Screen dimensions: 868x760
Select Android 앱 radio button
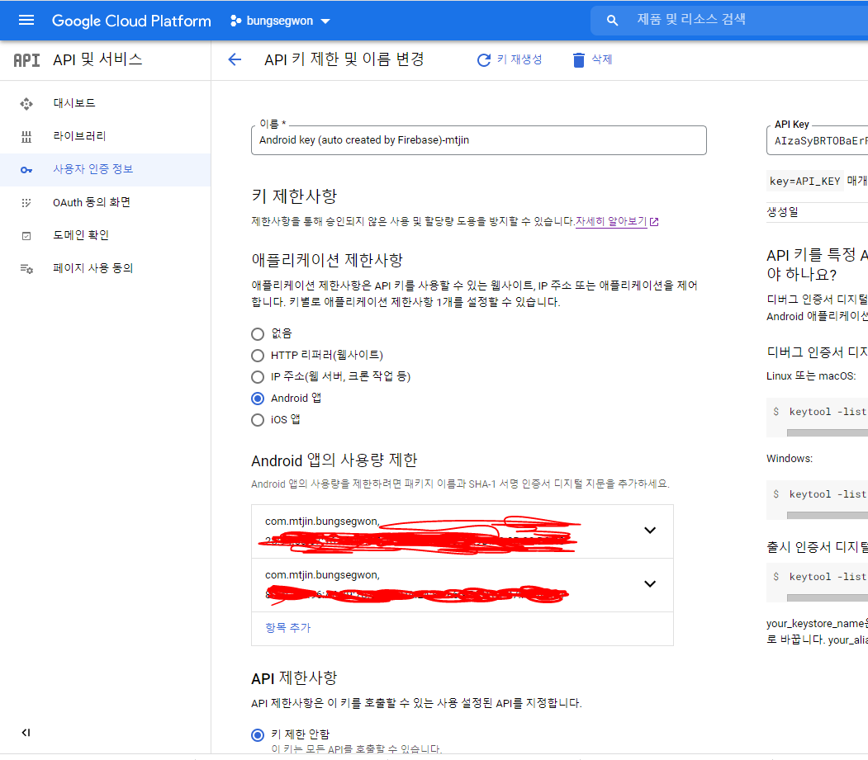tap(258, 399)
